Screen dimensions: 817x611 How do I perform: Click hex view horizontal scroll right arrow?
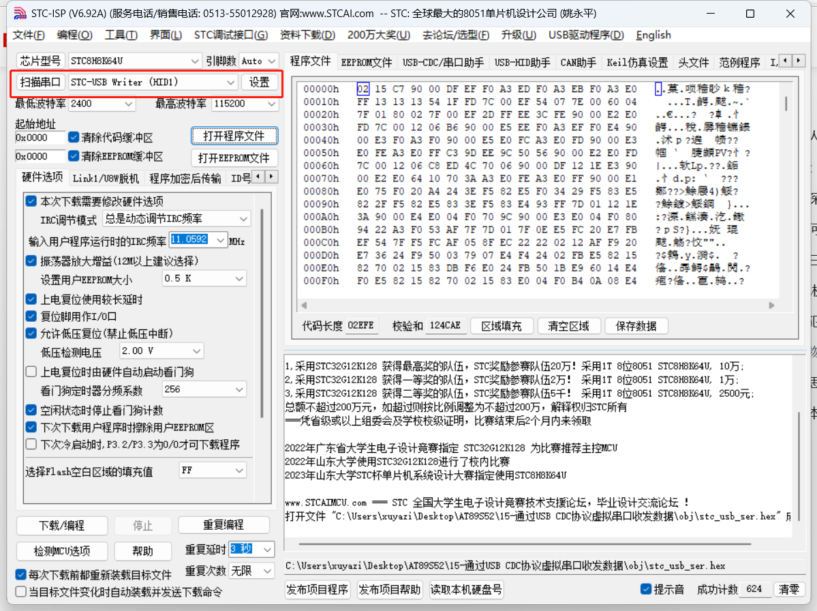pyautogui.click(x=771, y=305)
